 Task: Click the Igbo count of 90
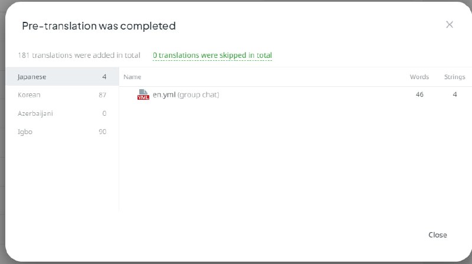click(x=102, y=132)
